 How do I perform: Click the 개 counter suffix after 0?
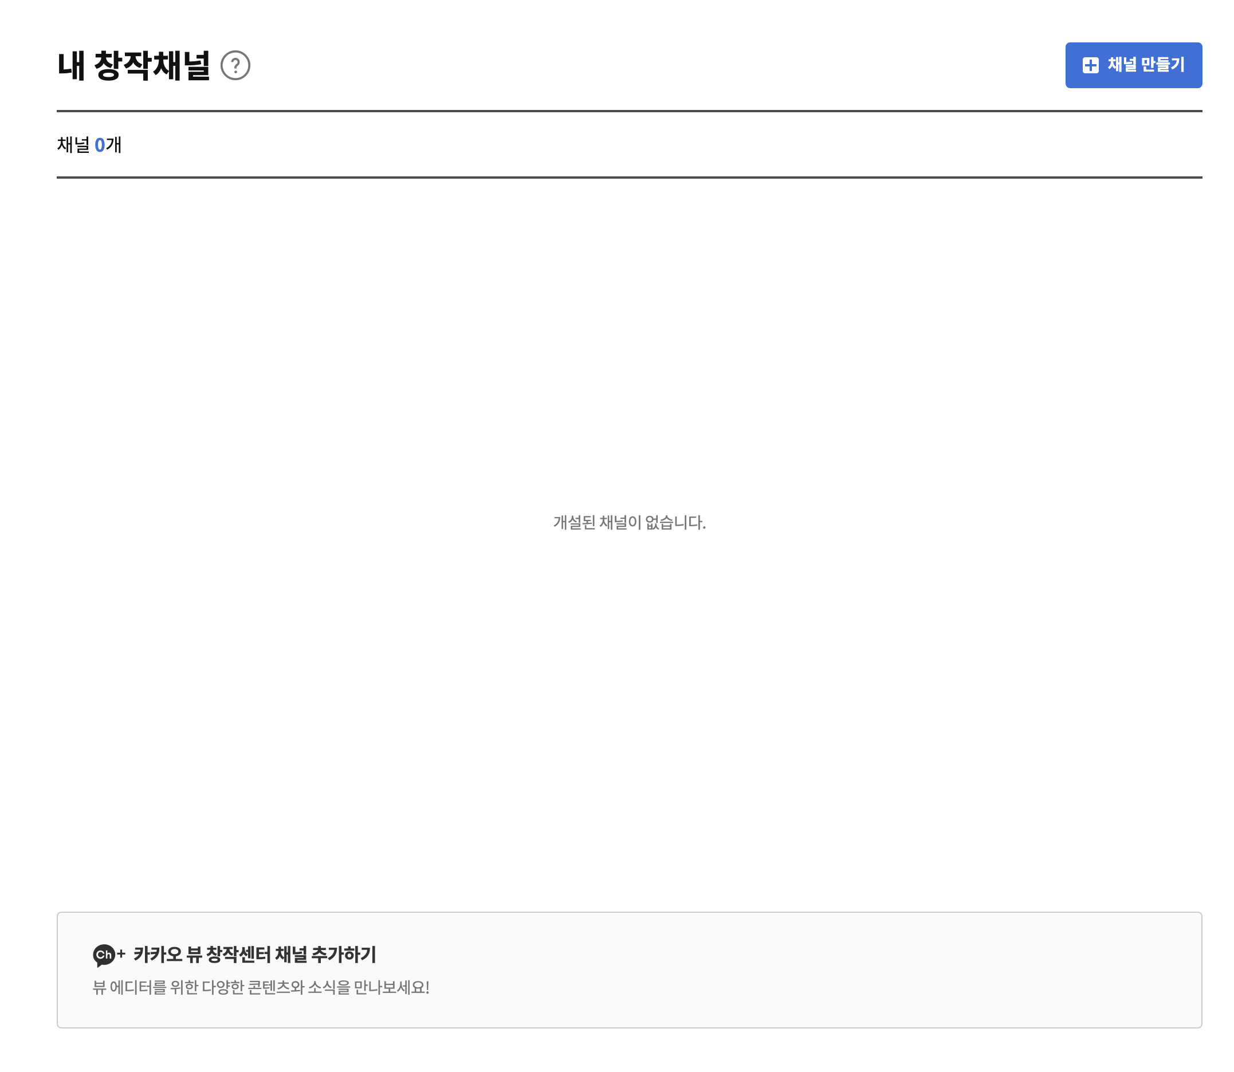113,145
